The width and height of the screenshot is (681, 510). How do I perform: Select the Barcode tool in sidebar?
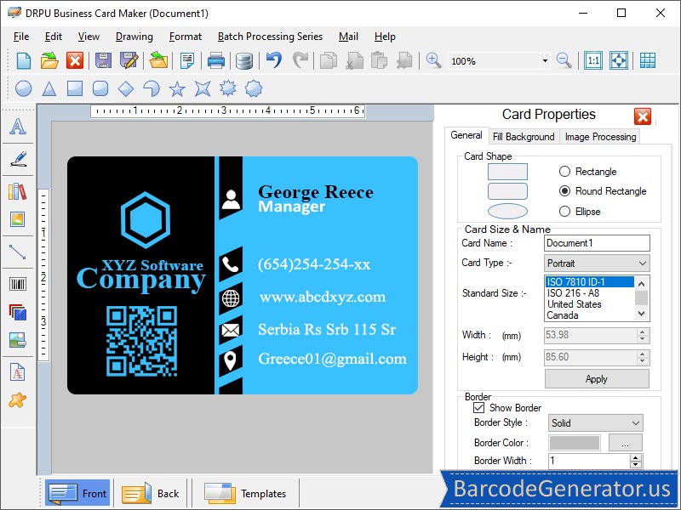[x=18, y=284]
